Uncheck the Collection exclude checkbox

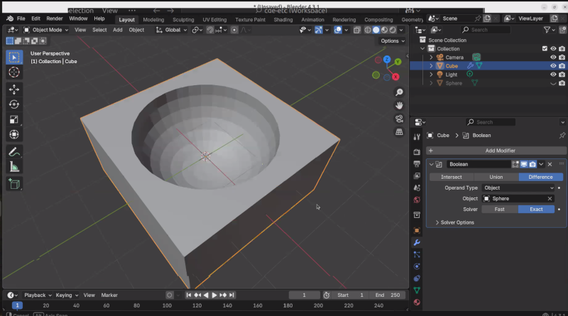click(x=545, y=49)
